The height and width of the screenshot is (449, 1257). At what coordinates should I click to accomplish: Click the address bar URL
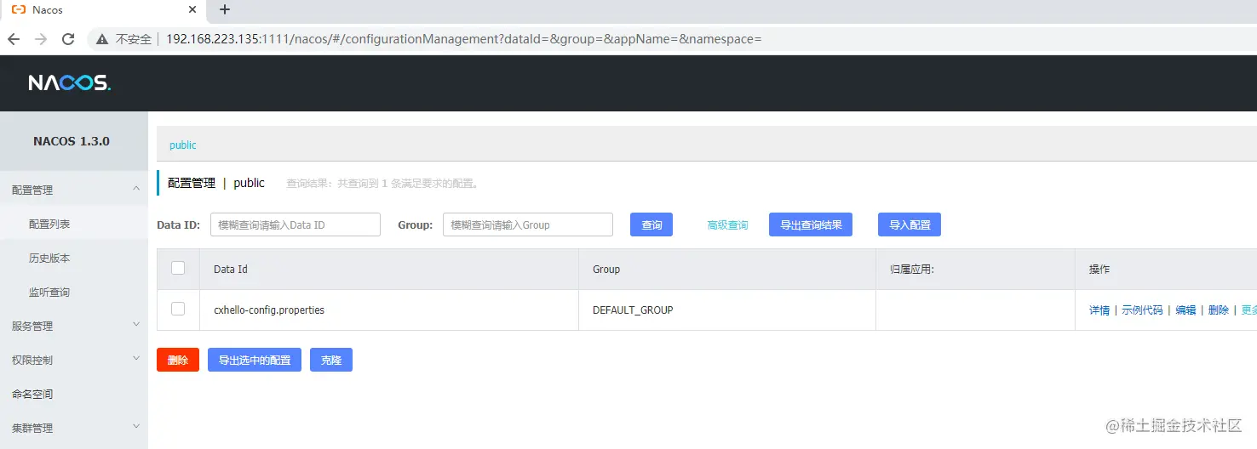464,39
